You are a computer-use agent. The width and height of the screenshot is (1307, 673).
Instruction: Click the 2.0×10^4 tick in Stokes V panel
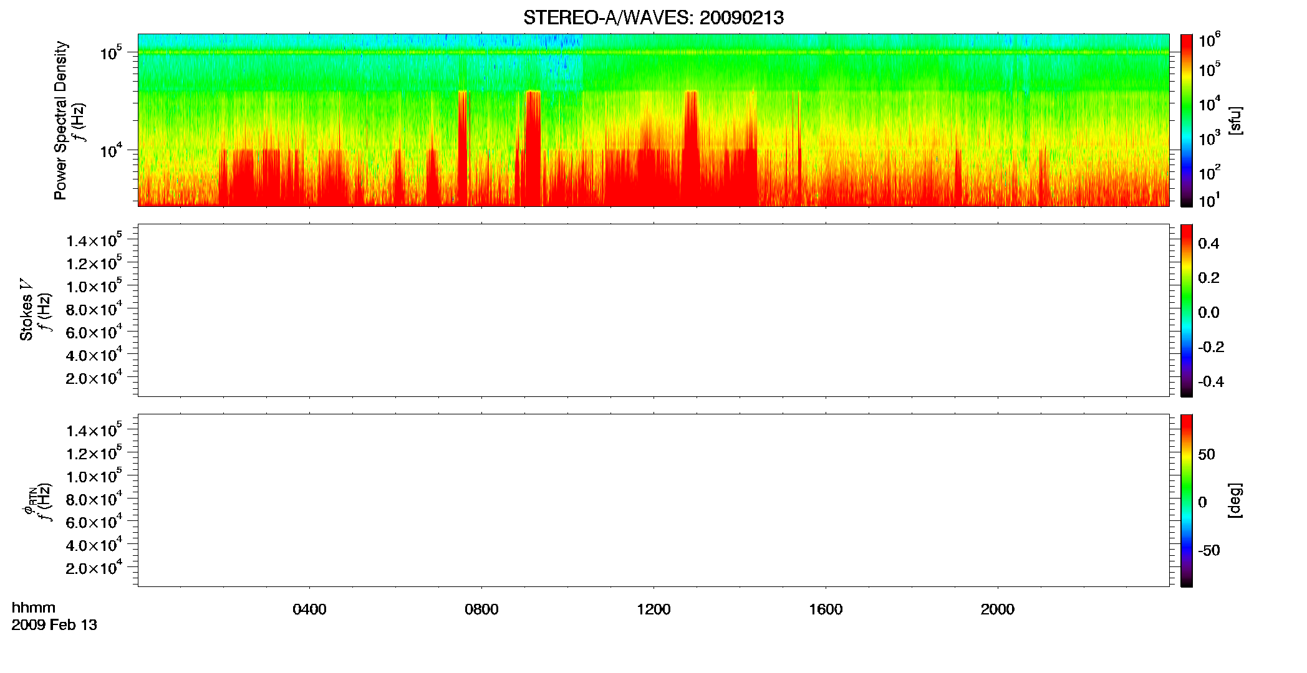pyautogui.click(x=94, y=378)
